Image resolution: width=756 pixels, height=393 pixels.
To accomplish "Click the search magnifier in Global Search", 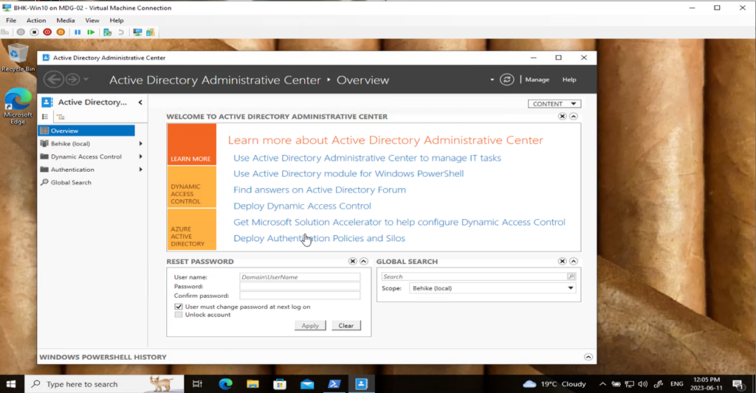I will point(571,277).
